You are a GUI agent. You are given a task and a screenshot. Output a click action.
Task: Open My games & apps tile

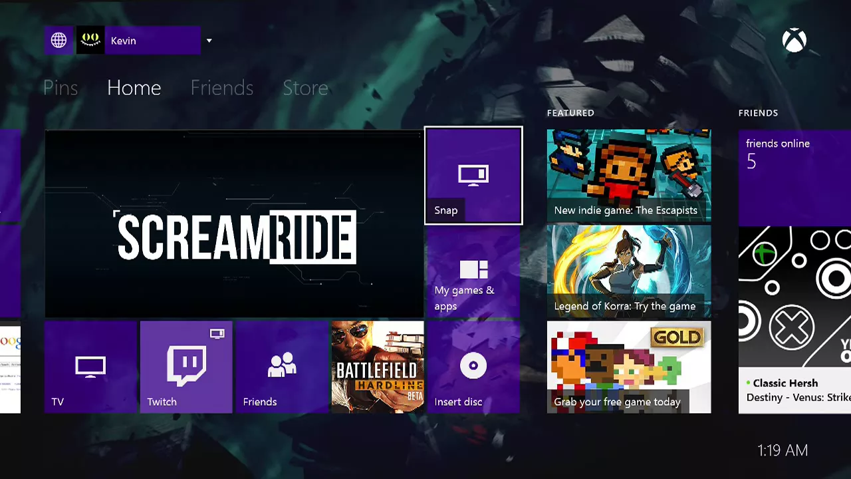click(473, 271)
